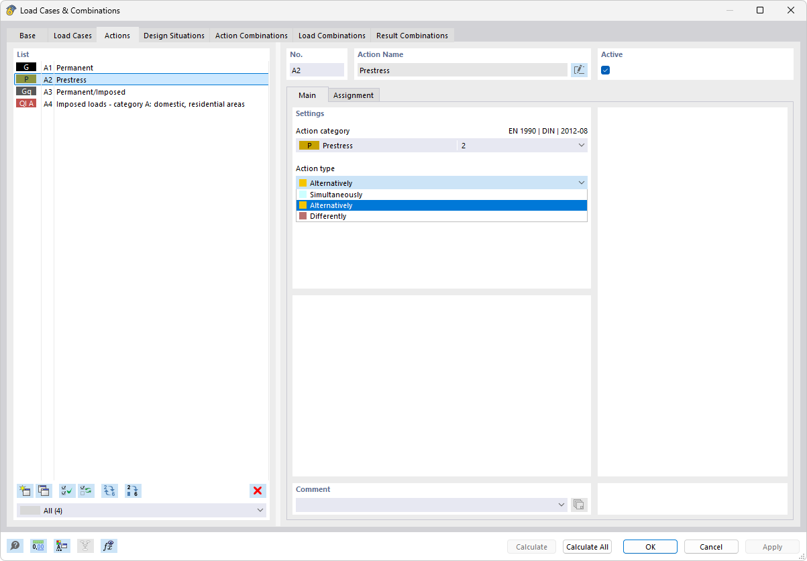Copy the selected Prestress action
This screenshot has height=561, width=807.
[44, 491]
